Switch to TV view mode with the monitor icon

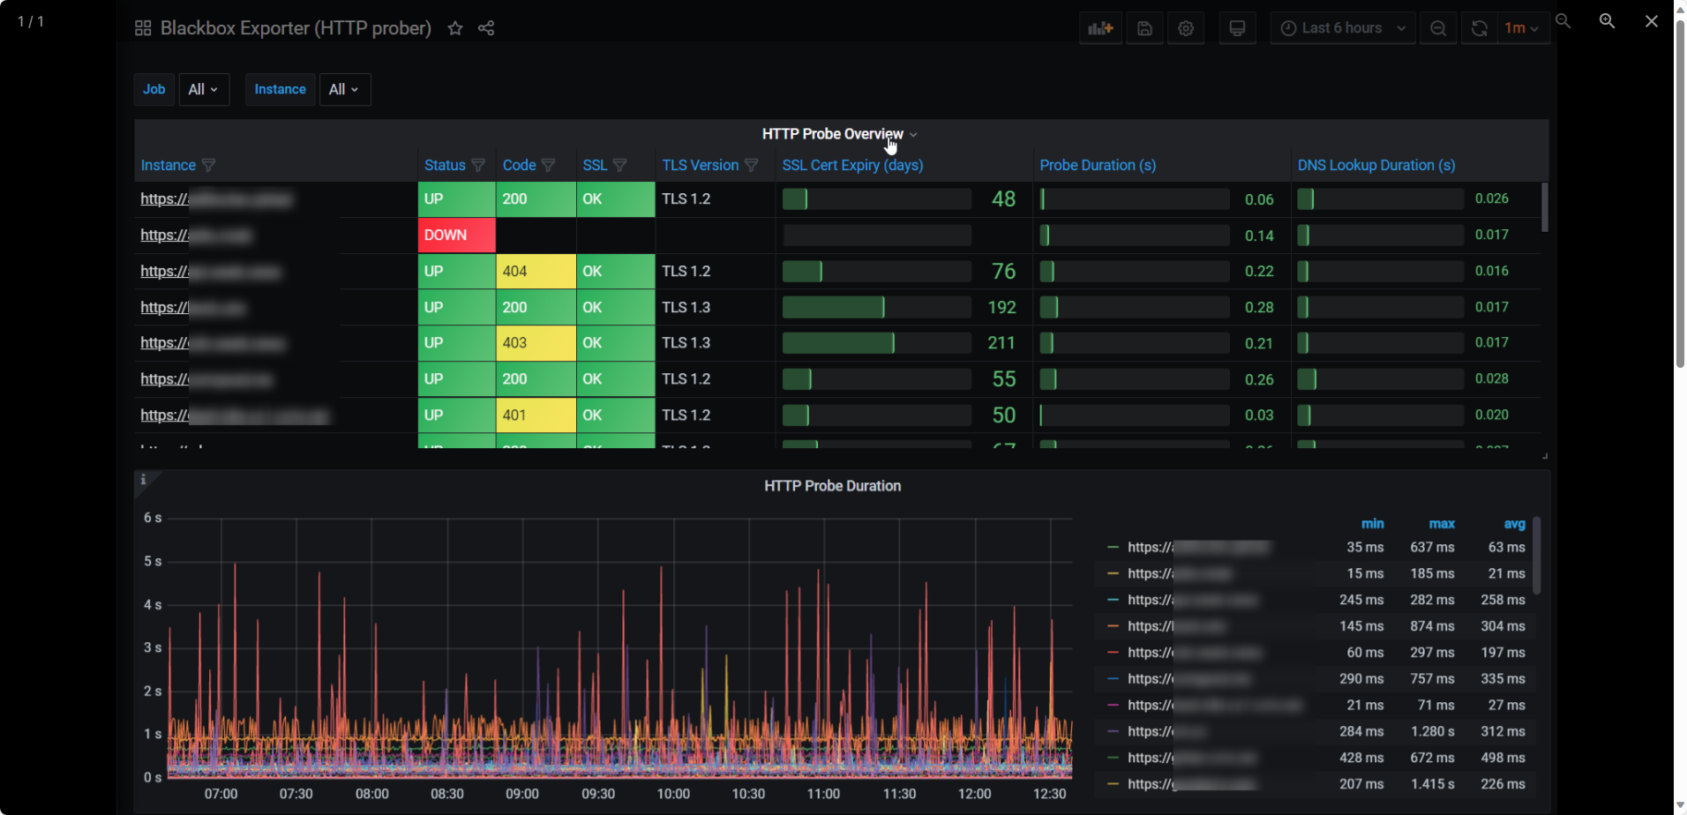(1237, 28)
